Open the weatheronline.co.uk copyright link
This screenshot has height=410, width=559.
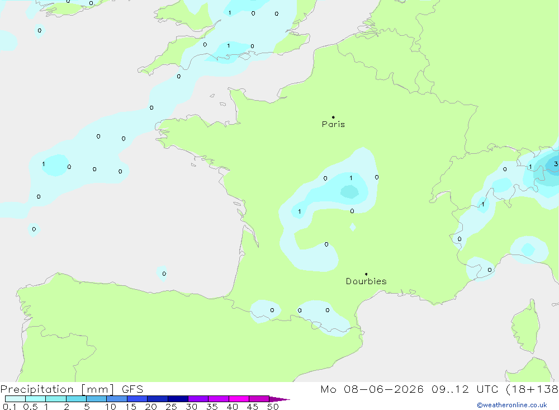point(512,405)
